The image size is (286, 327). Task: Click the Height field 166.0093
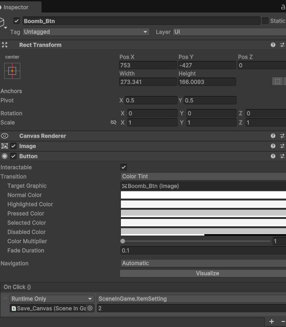coord(207,82)
